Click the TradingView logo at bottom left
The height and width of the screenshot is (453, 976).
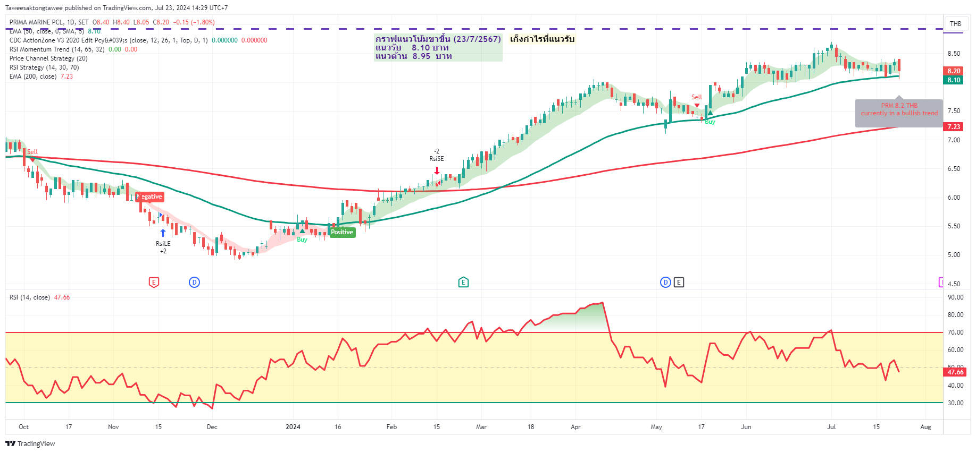pos(30,443)
